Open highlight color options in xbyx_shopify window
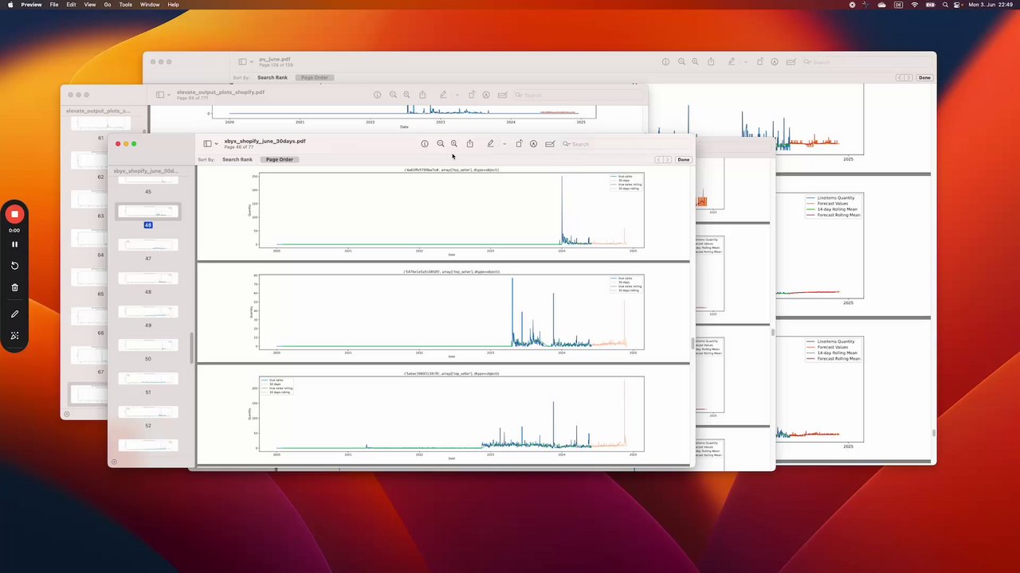 (504, 144)
